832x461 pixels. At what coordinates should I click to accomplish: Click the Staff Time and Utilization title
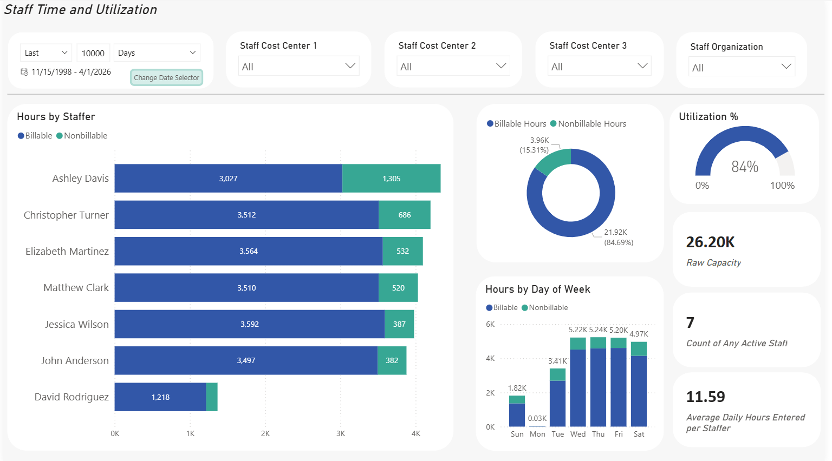[x=80, y=10]
